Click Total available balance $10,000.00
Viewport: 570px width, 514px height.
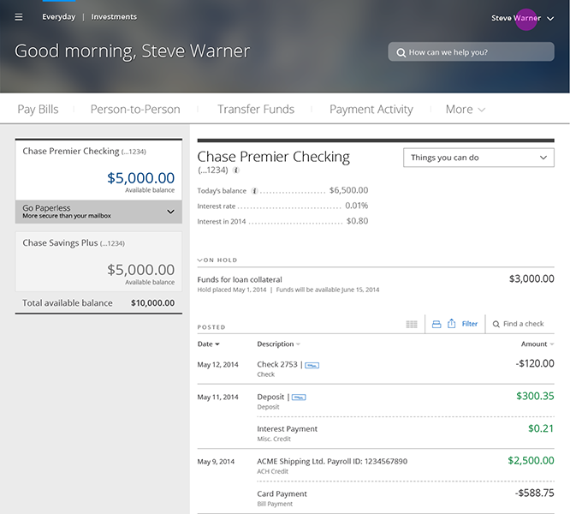(98, 302)
